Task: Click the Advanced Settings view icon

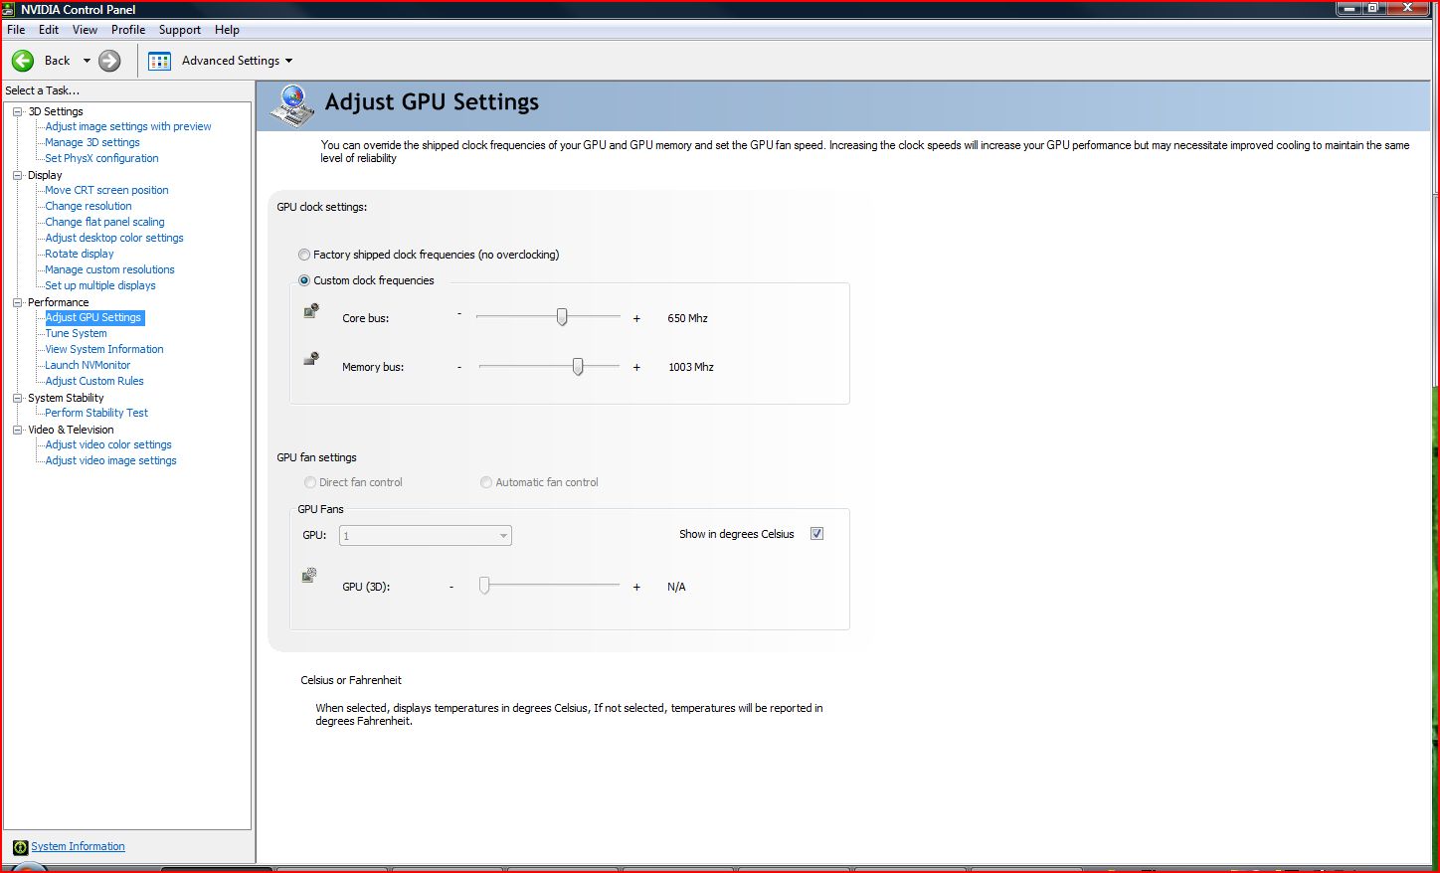Action: coord(159,61)
